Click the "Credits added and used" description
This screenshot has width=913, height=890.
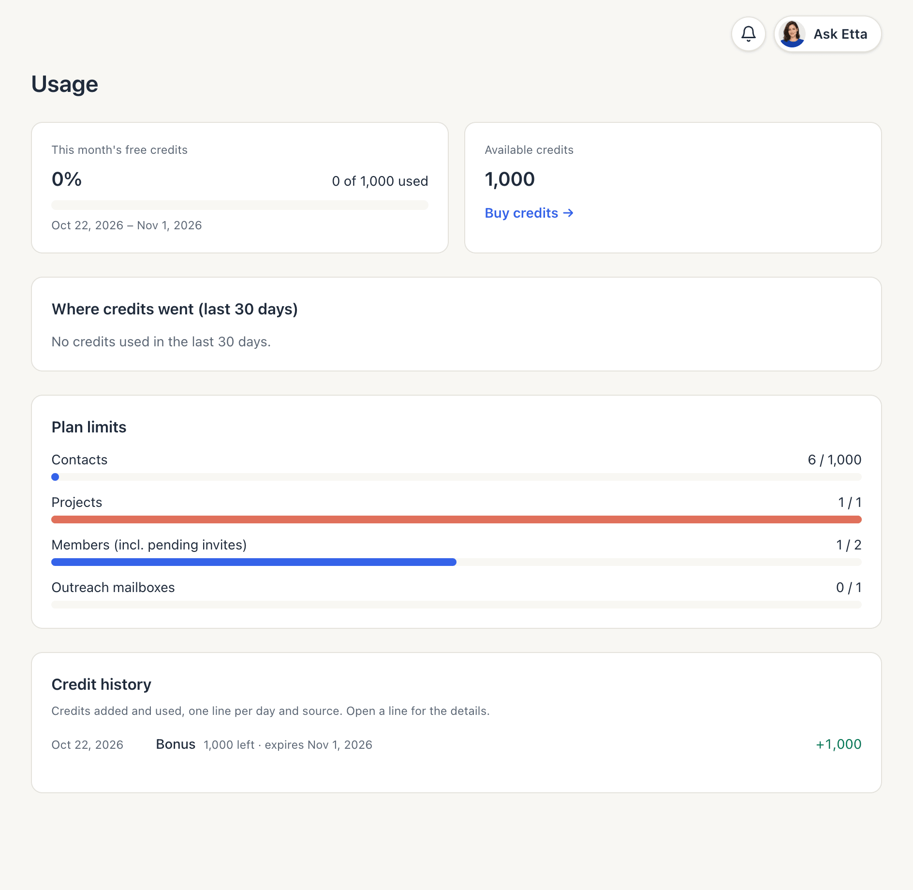tap(270, 711)
